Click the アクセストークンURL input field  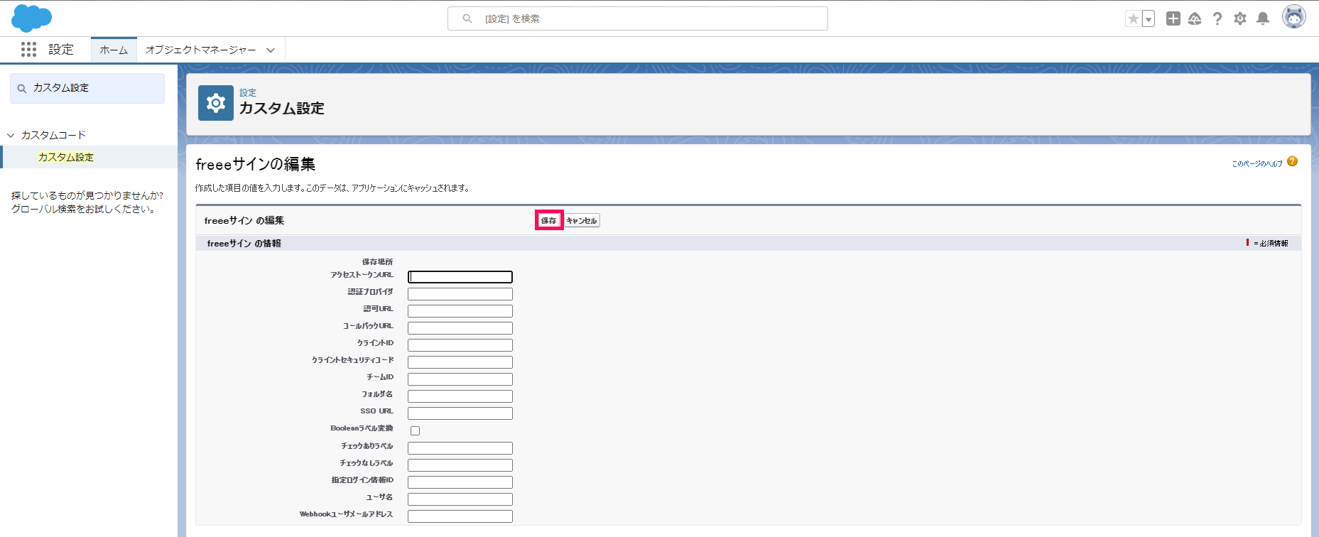460,277
